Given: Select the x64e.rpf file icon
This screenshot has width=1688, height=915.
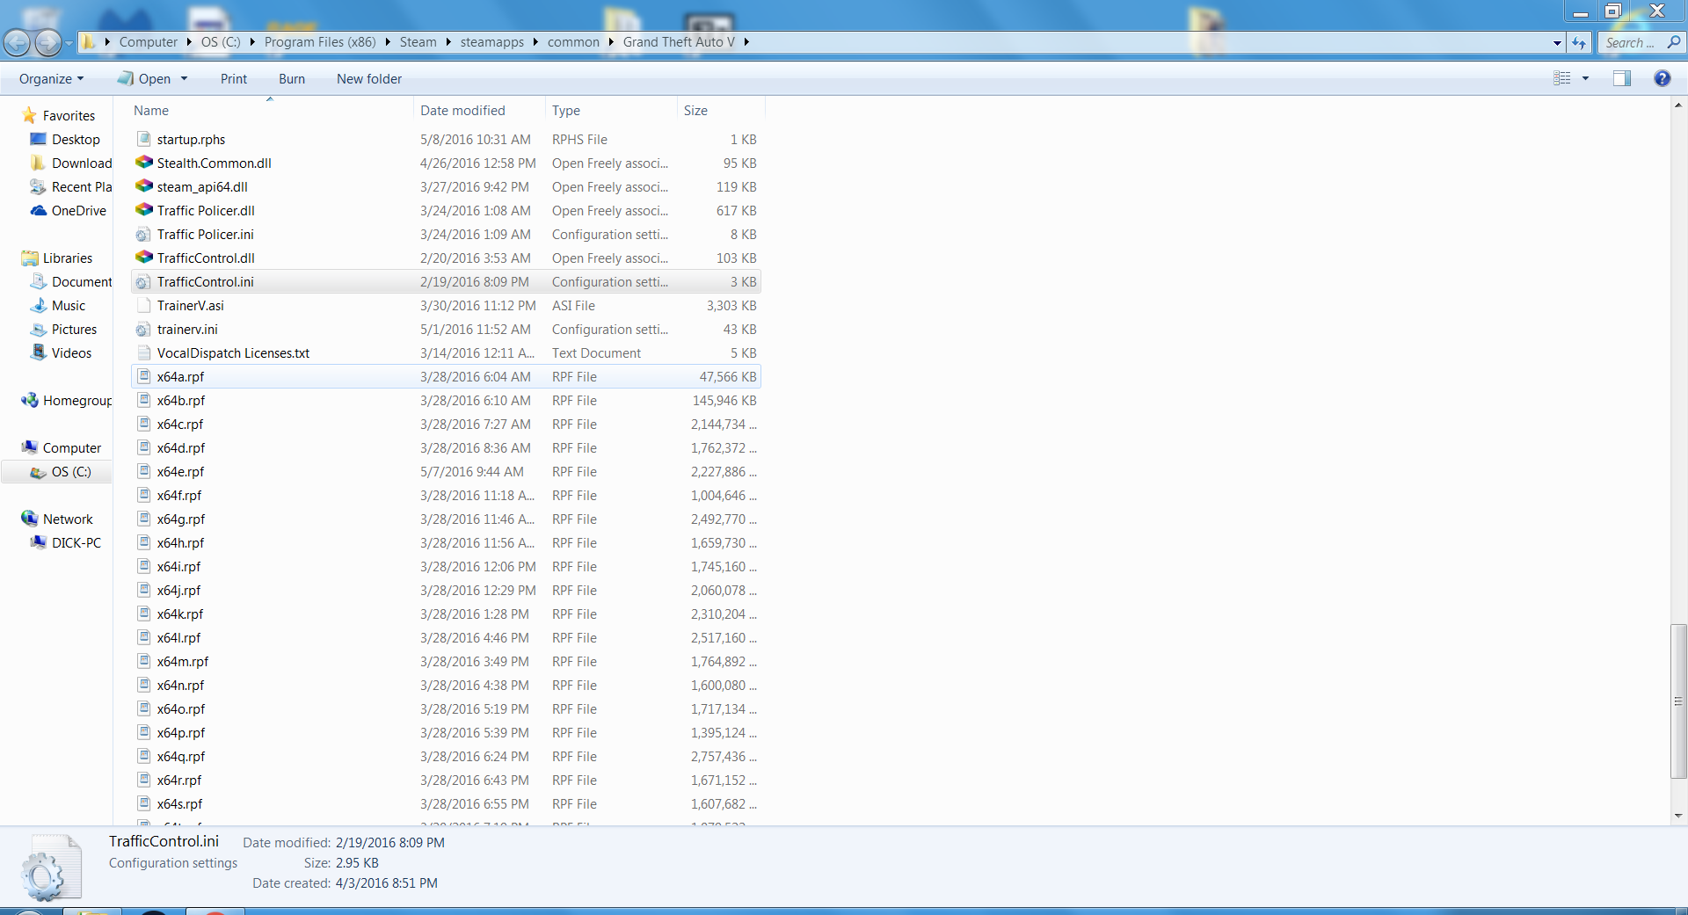Looking at the screenshot, I should coord(144,471).
